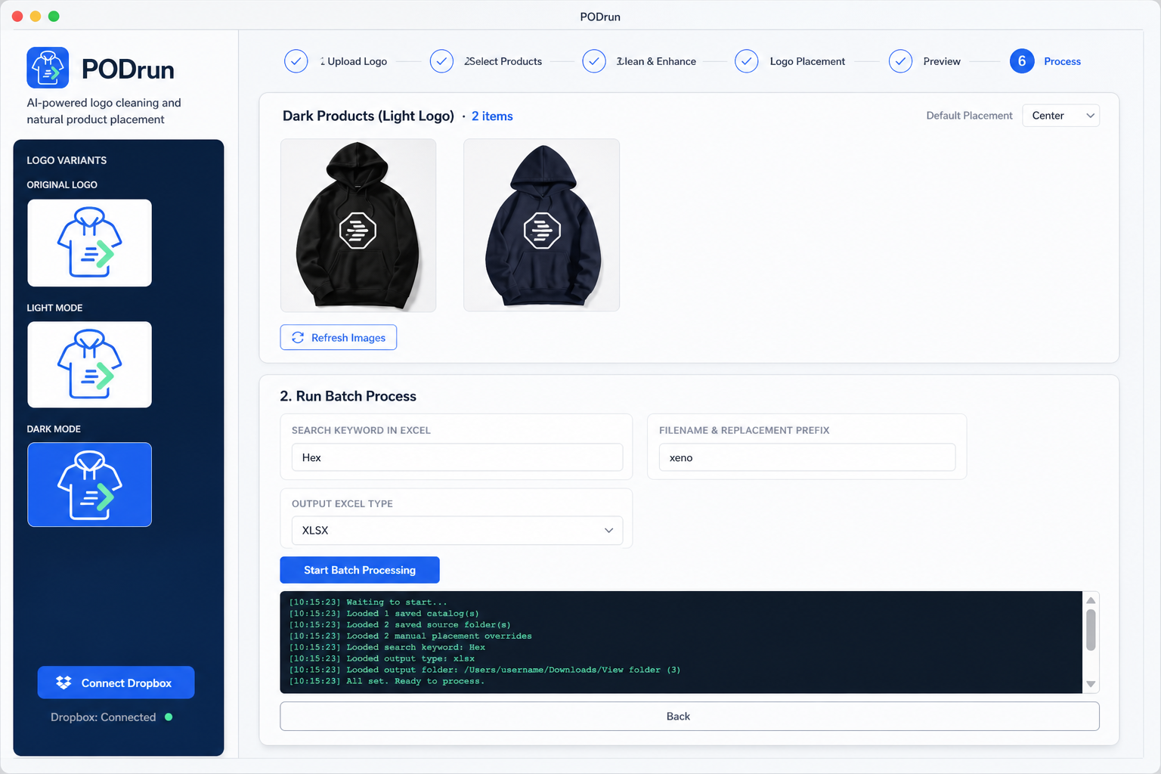
Task: Open the Output Excel Type XLSX dropdown
Action: (457, 531)
